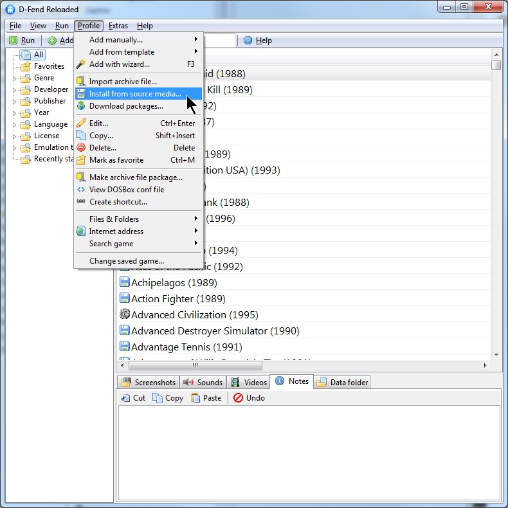The width and height of the screenshot is (508, 508).
Task: Switch to the Data folder tab
Action: [342, 383]
